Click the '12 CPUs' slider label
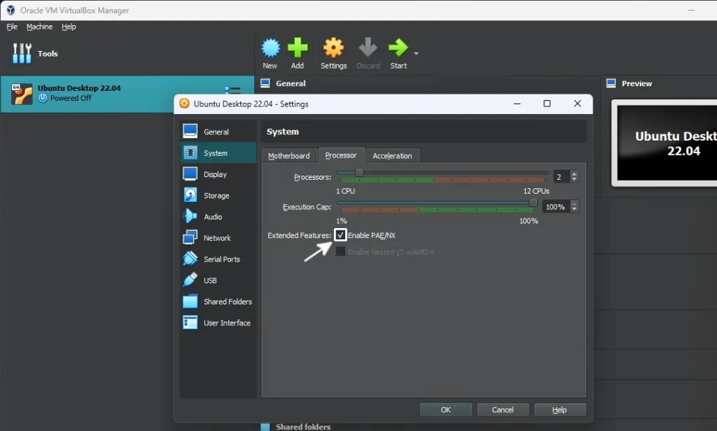 (536, 190)
